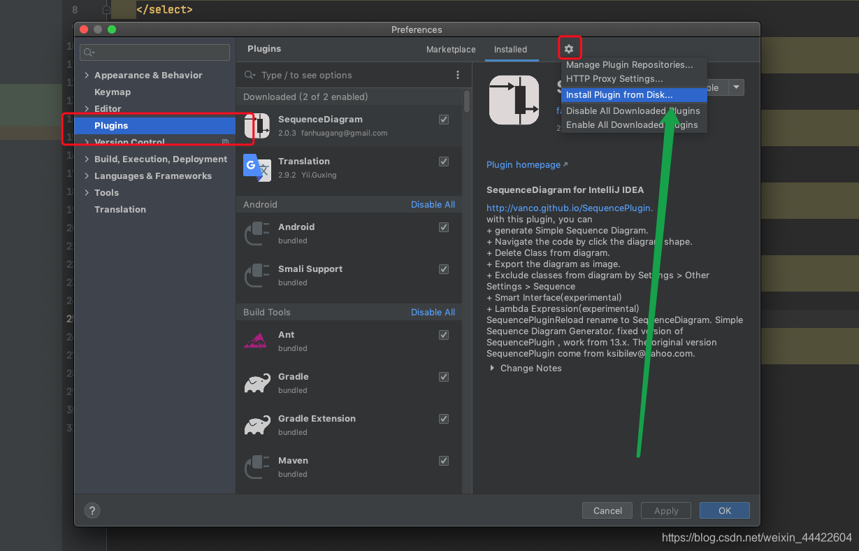Open the help question mark button

92,510
